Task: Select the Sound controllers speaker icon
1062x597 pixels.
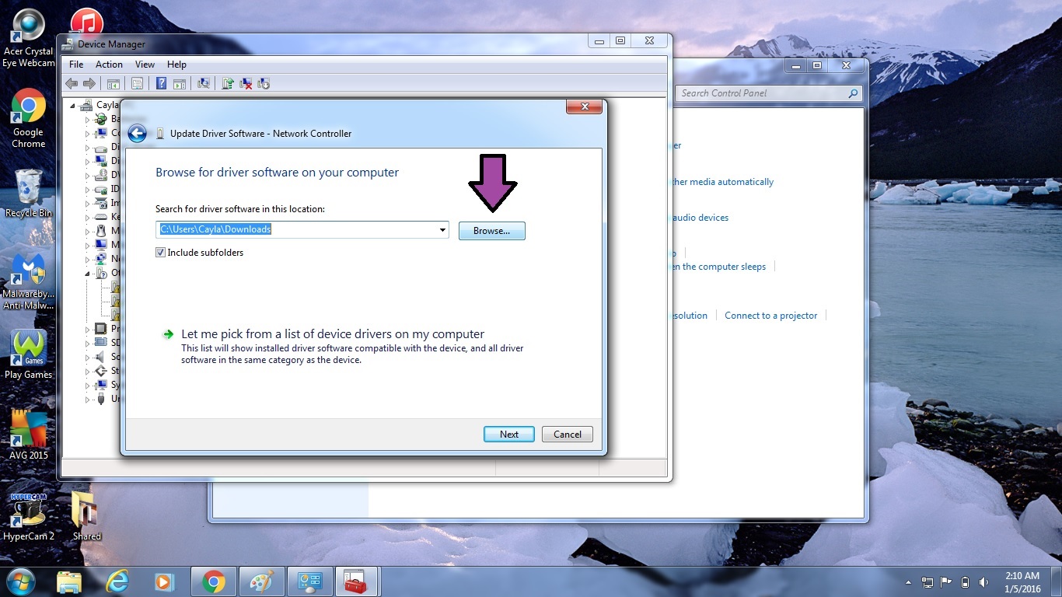Action: 100,357
